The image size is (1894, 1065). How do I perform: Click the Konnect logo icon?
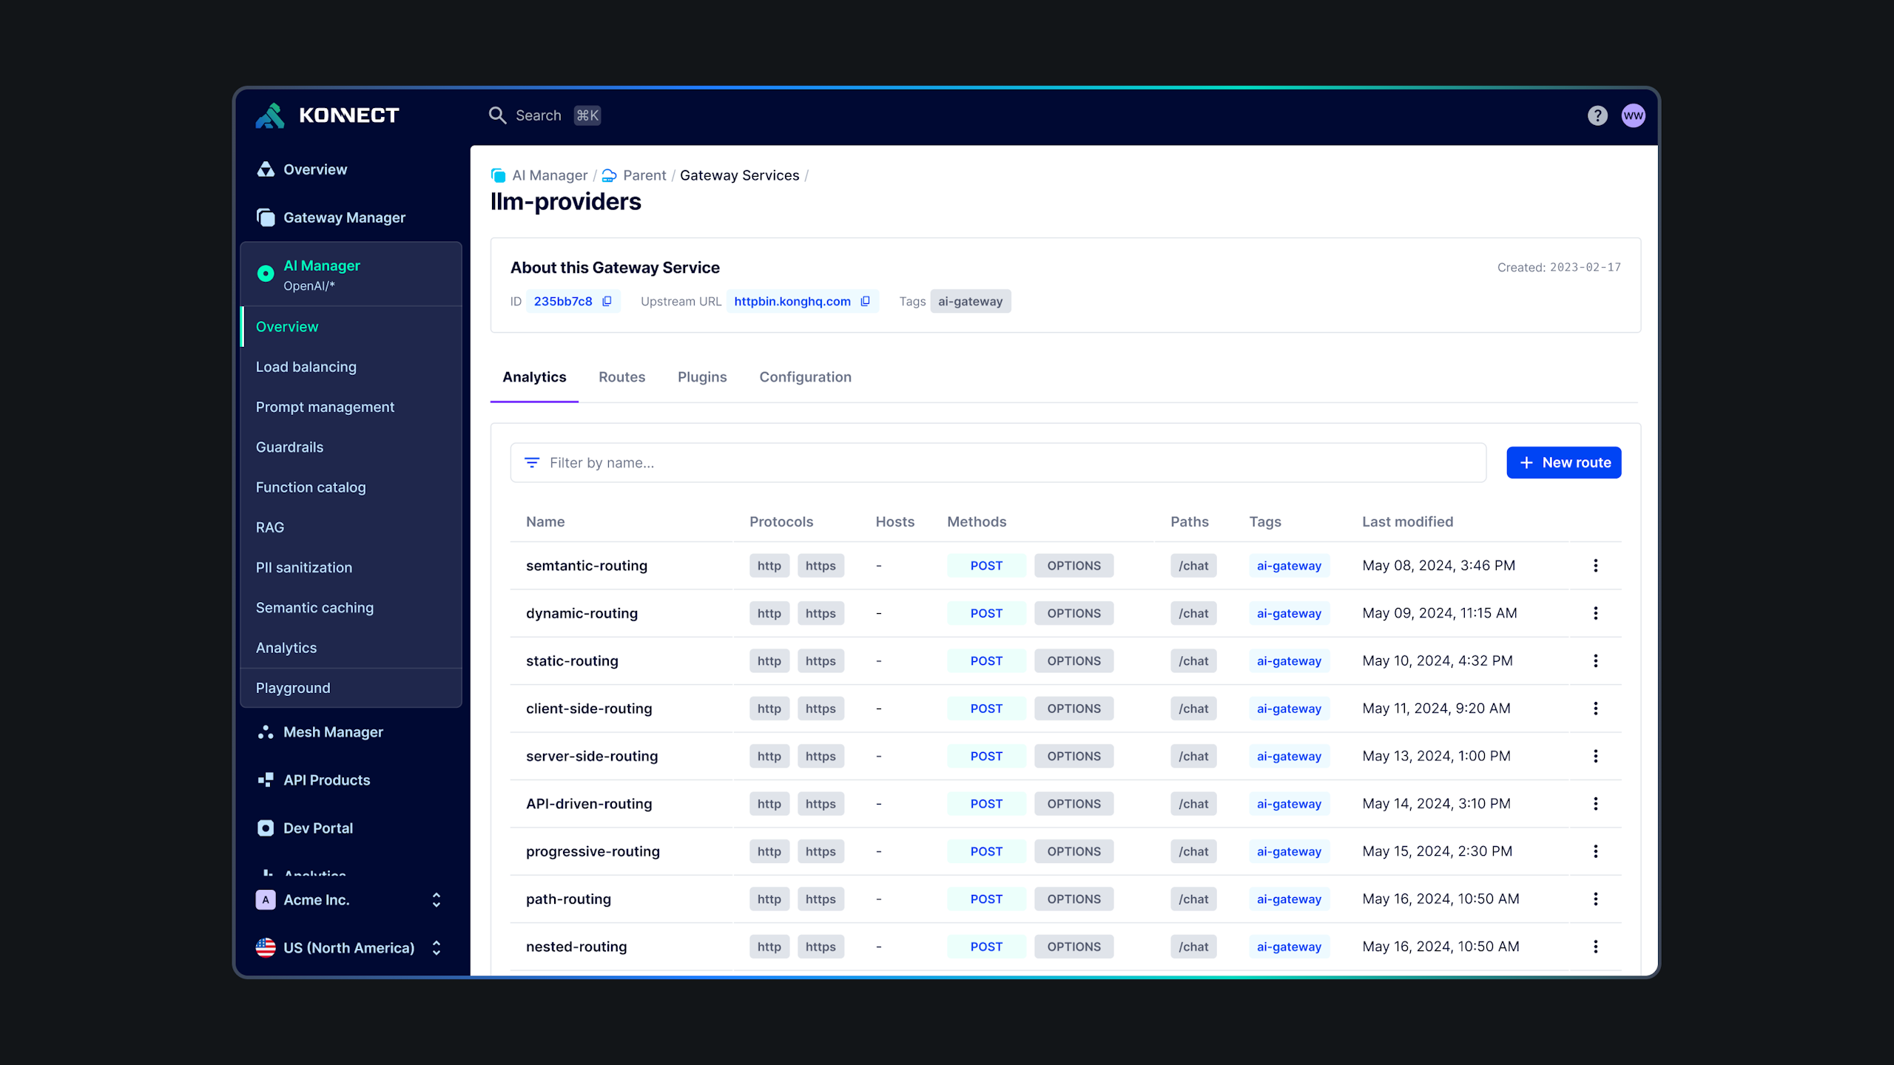270,115
